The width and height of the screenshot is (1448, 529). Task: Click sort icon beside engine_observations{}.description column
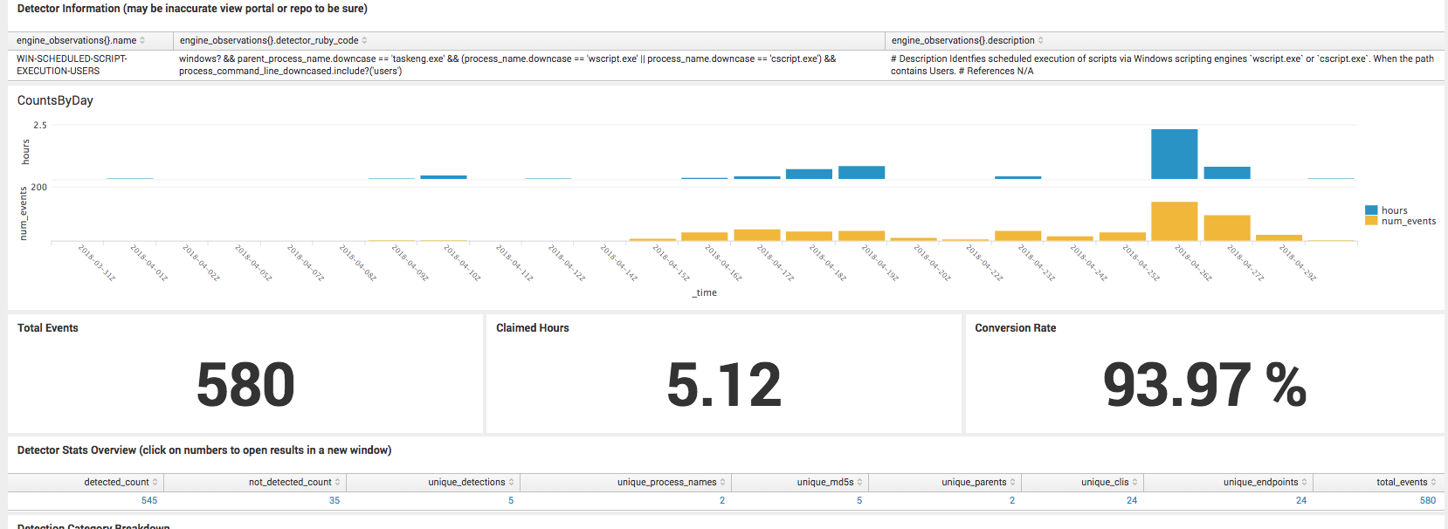click(x=1040, y=41)
